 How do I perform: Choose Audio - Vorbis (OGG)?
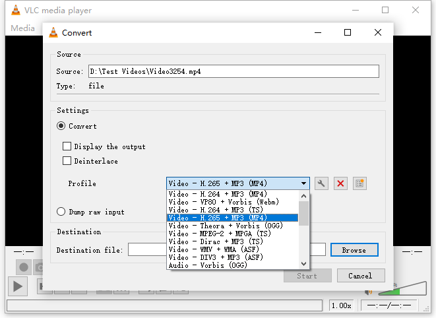pyautogui.click(x=233, y=265)
